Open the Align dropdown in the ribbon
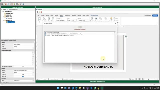Screen dimensions: 160x90 pos(116,18)
